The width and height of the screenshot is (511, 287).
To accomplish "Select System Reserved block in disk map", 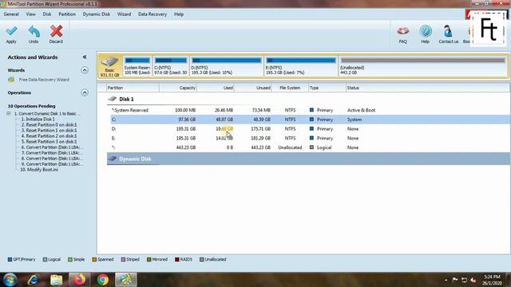I will [x=137, y=66].
